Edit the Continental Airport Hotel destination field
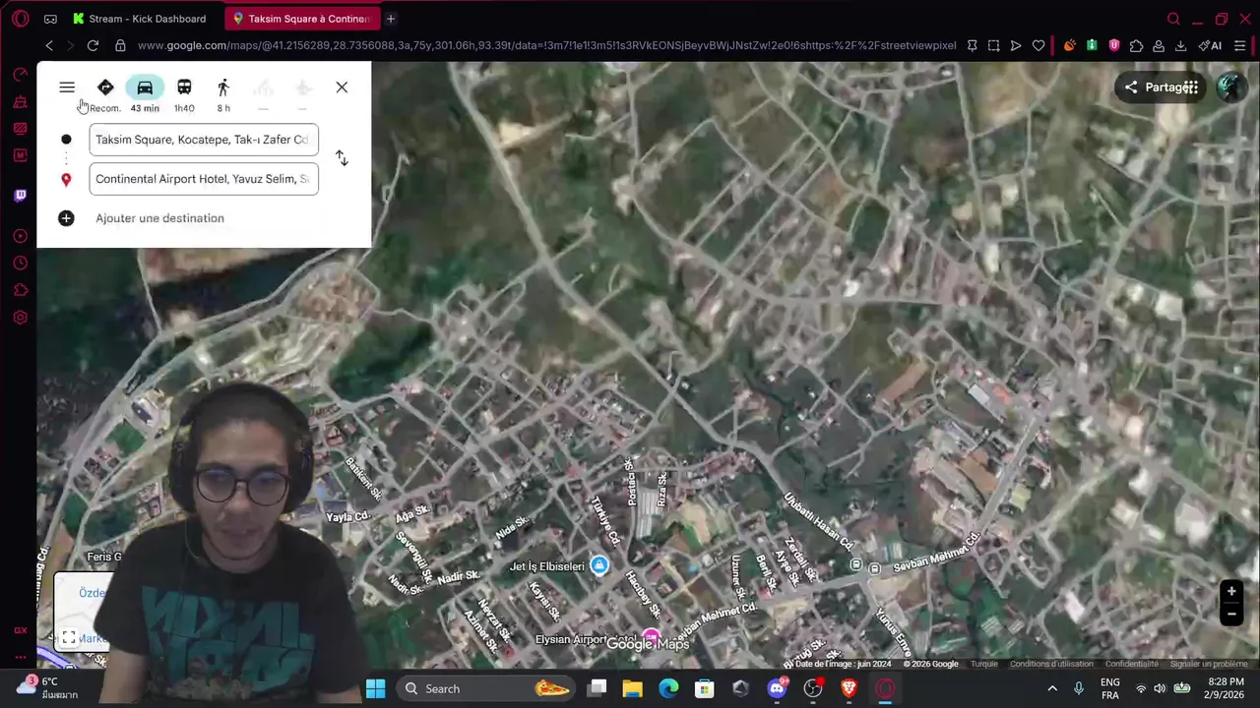Screen dimensions: 1260x708 (204, 179)
